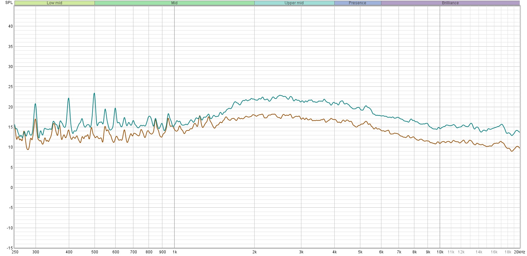Click the 7k frequency axis label
Image resolution: width=527 pixels, height=256 pixels.
click(399, 252)
